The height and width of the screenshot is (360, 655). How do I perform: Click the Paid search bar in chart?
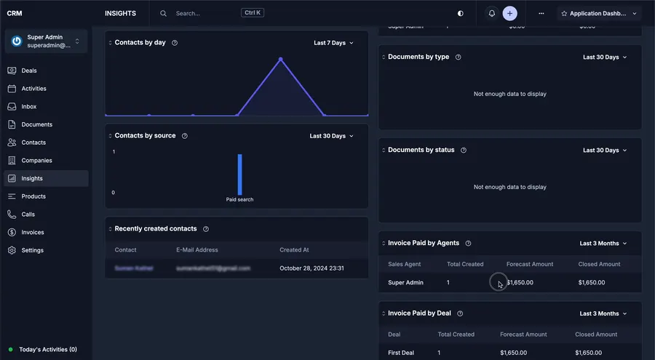click(239, 175)
